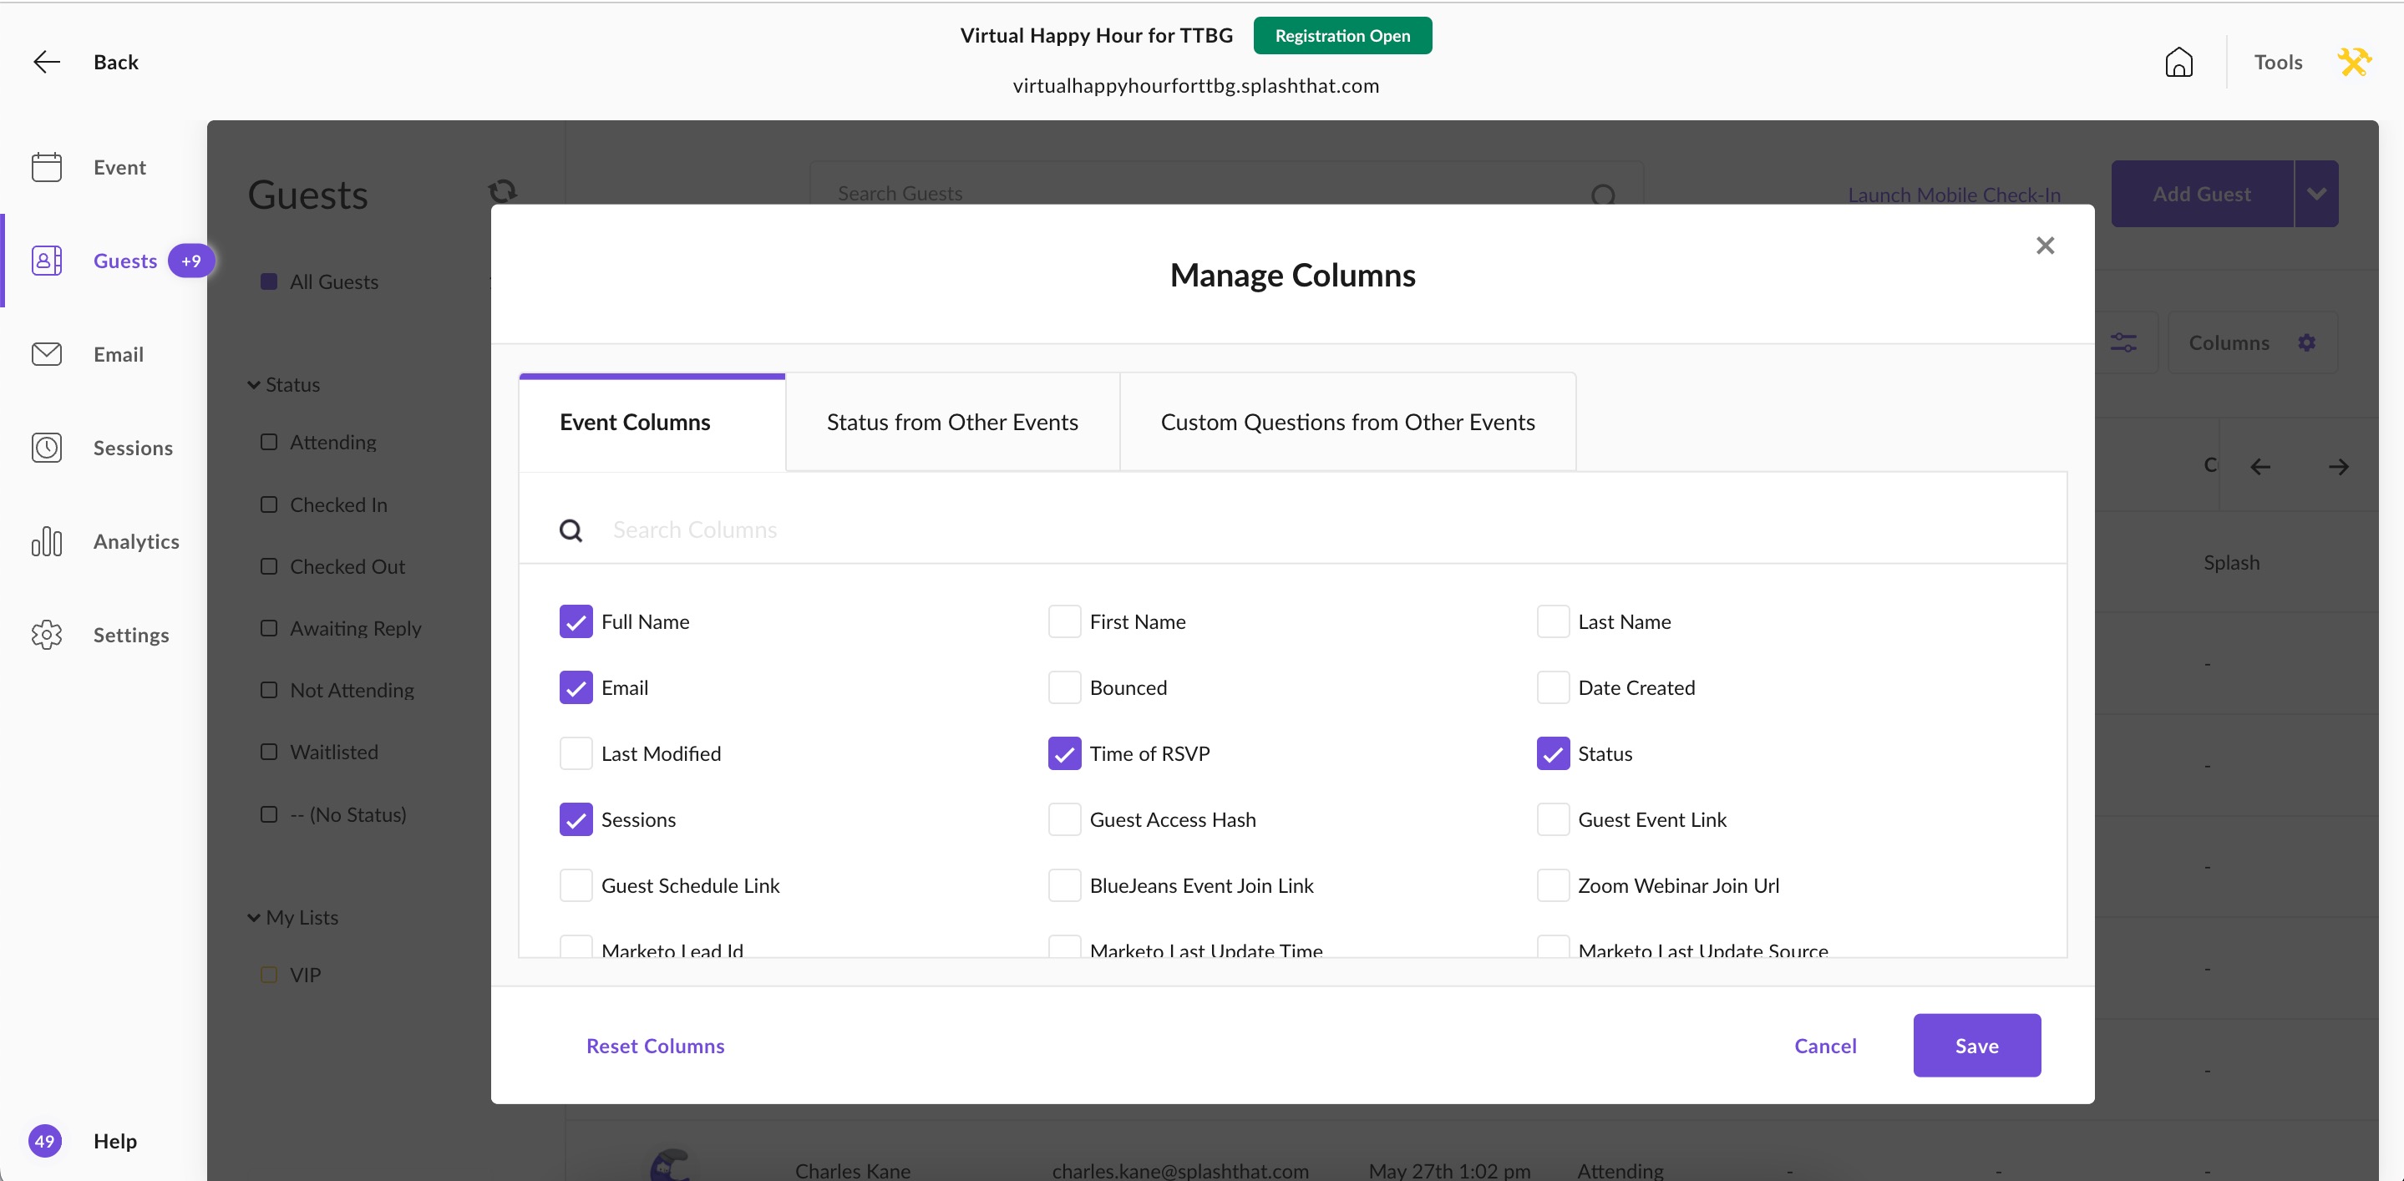This screenshot has height=1181, width=2404.
Task: Collapse the Status filter section
Action: point(253,383)
